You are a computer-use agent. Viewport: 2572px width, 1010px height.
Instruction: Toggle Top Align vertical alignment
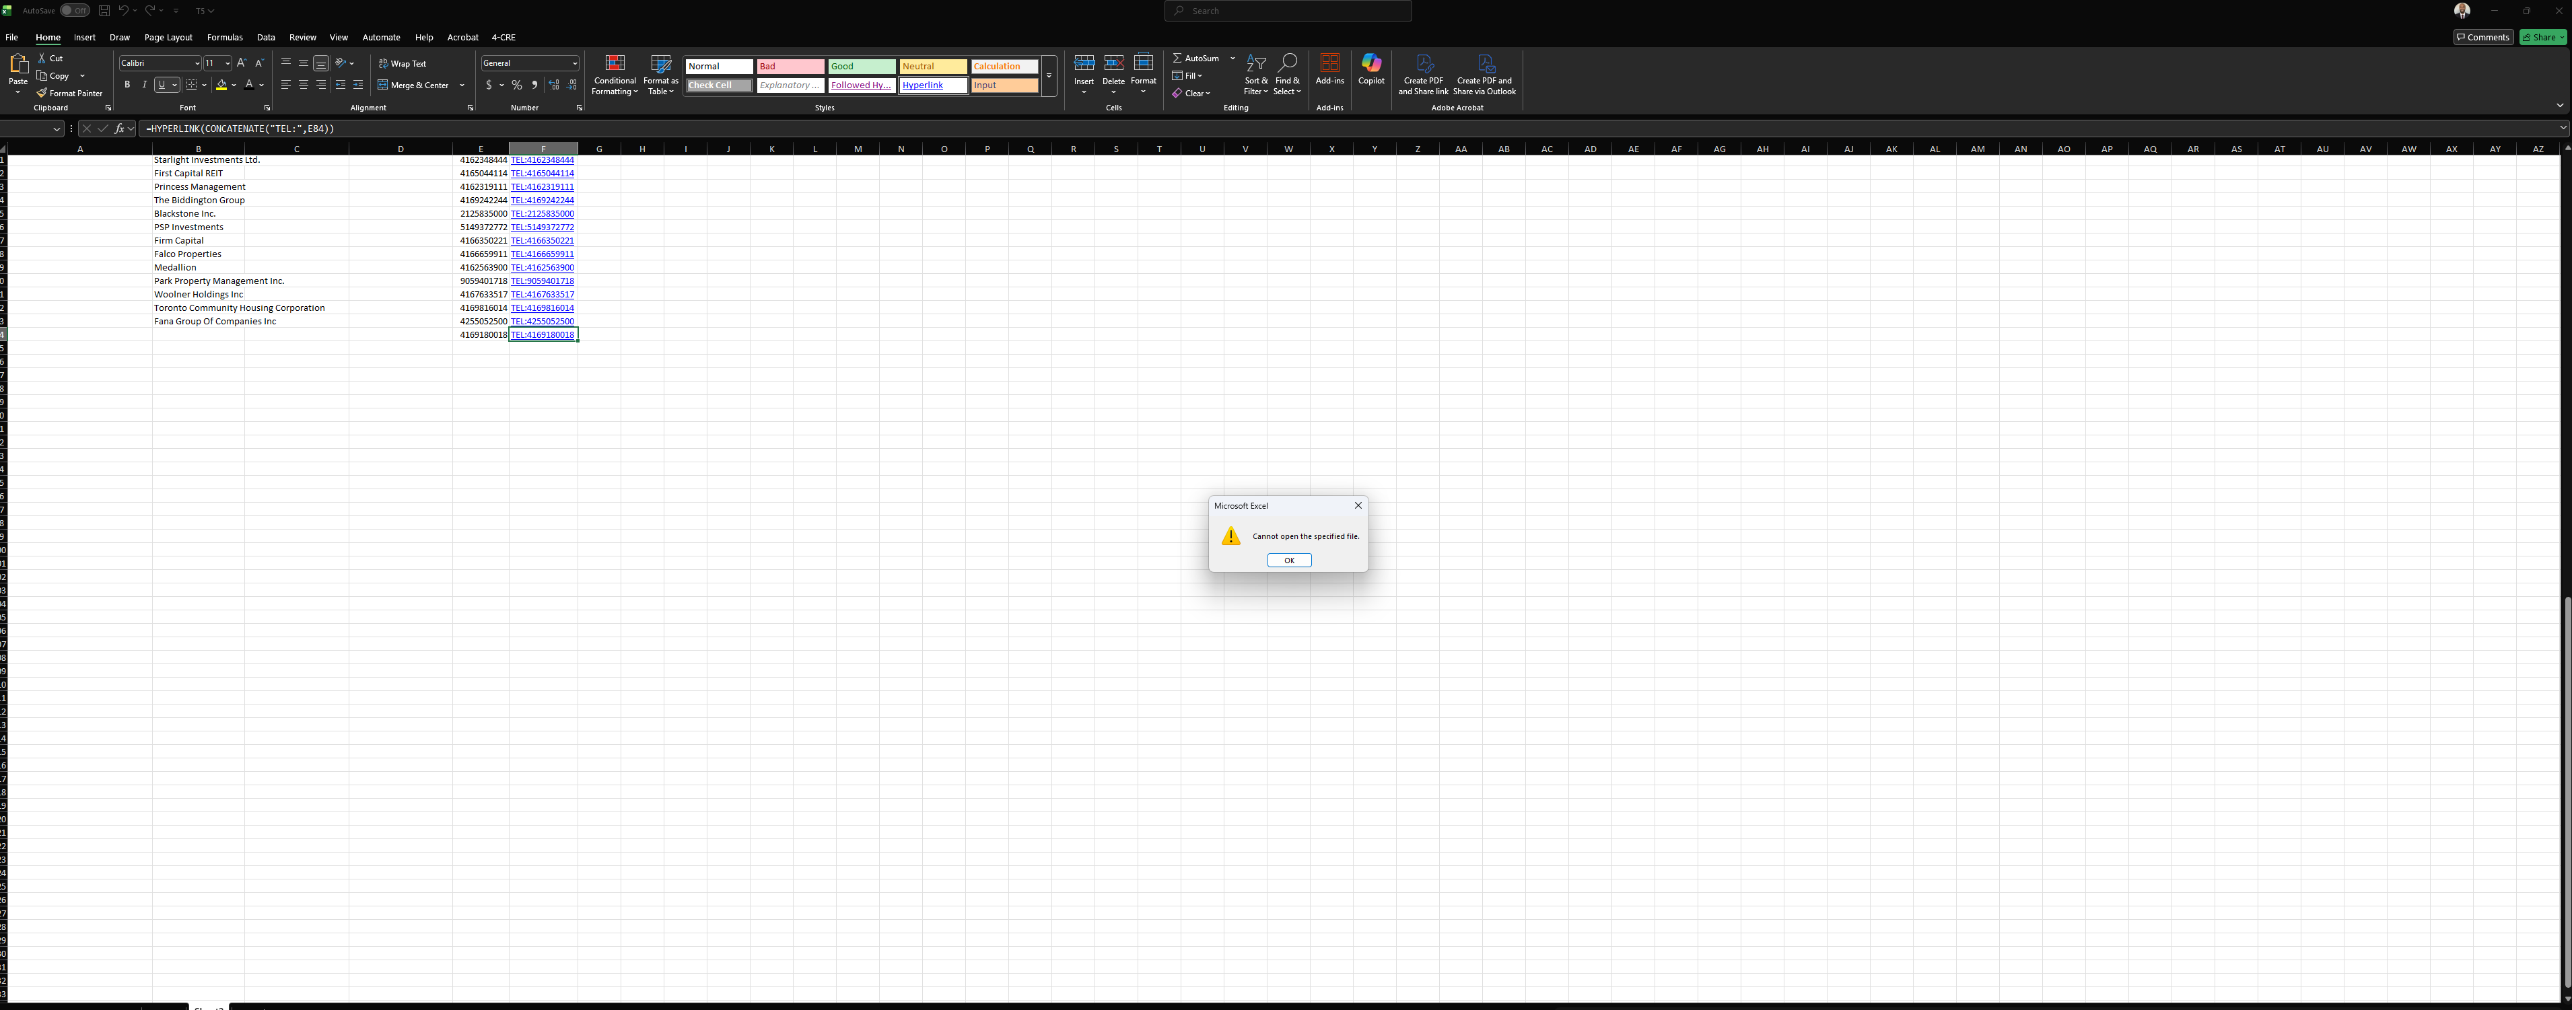285,63
